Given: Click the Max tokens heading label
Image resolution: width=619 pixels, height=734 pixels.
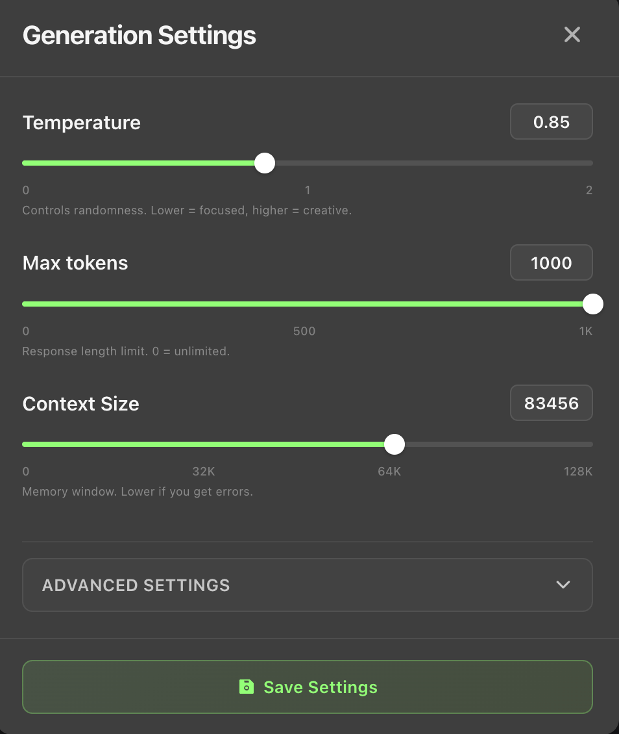Looking at the screenshot, I should pos(75,263).
